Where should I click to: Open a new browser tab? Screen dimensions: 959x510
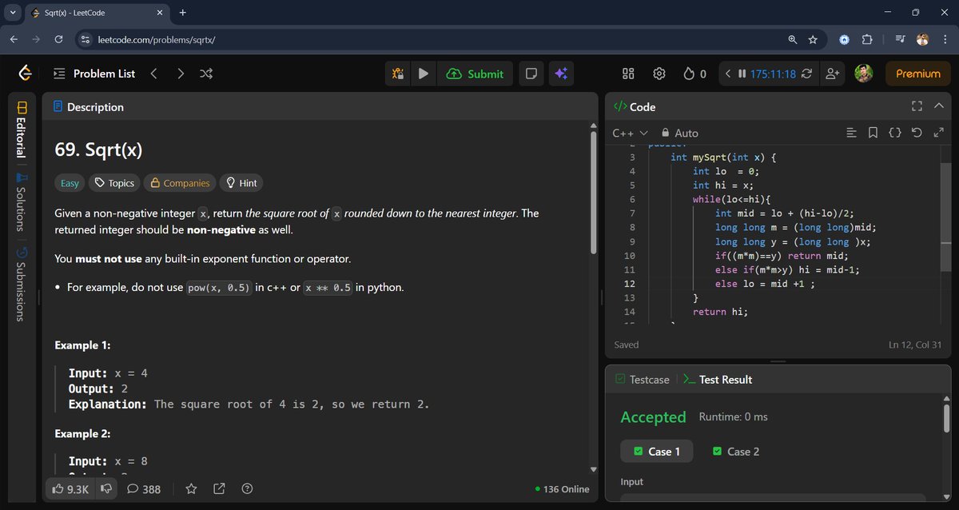click(183, 13)
